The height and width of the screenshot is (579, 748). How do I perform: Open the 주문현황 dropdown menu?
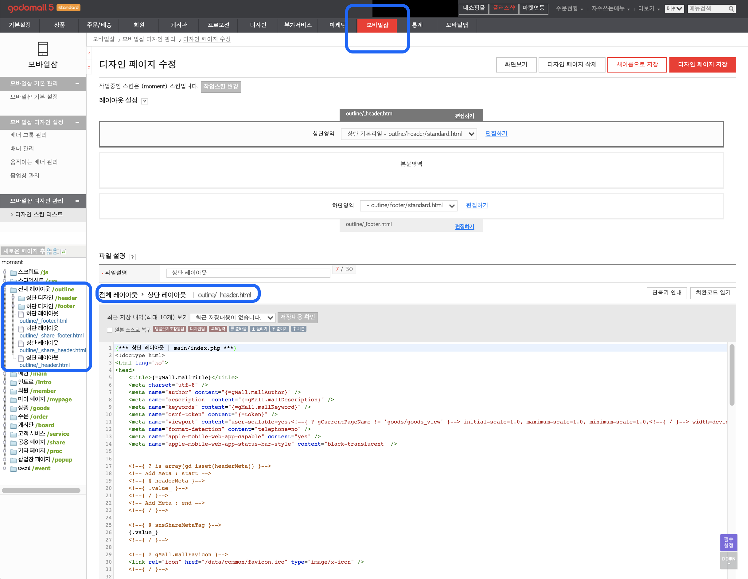tap(569, 9)
